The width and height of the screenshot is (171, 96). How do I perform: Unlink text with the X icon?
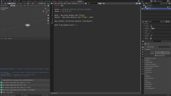pos(102,3)
